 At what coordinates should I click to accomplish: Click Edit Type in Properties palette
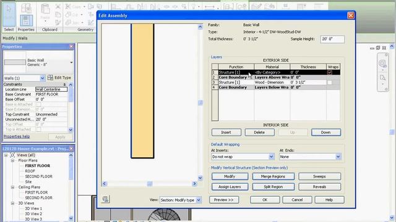point(59,78)
